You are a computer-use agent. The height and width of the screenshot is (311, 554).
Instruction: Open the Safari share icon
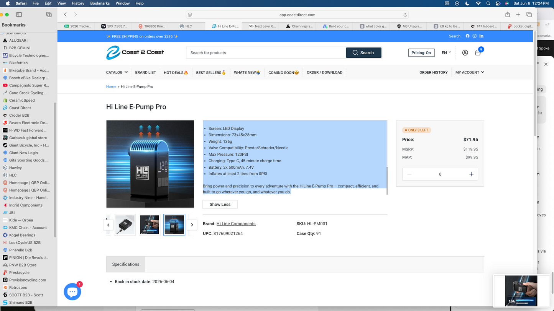coord(508,15)
